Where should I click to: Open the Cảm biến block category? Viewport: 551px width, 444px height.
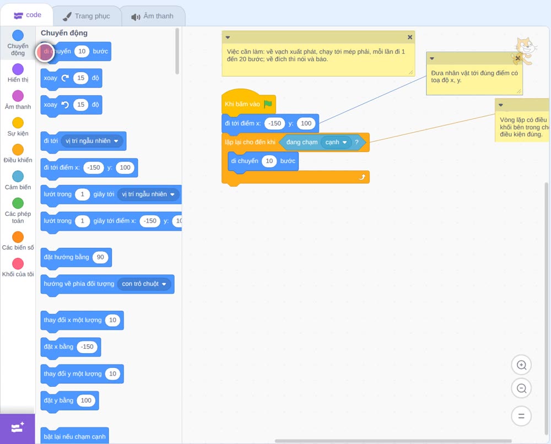pyautogui.click(x=18, y=180)
